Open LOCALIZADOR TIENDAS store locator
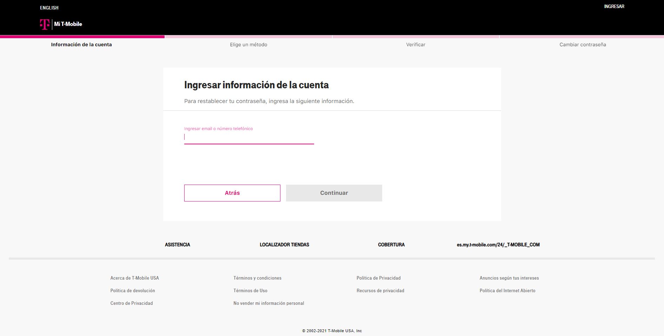 284,245
